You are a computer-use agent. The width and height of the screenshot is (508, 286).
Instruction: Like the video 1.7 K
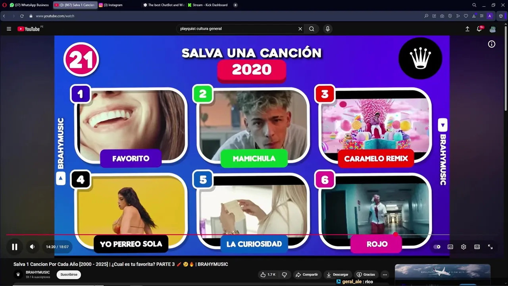click(x=268, y=274)
